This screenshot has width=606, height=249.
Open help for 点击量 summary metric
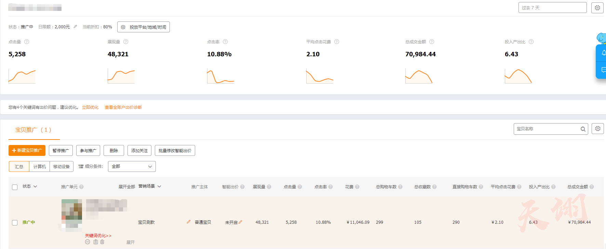[27, 42]
